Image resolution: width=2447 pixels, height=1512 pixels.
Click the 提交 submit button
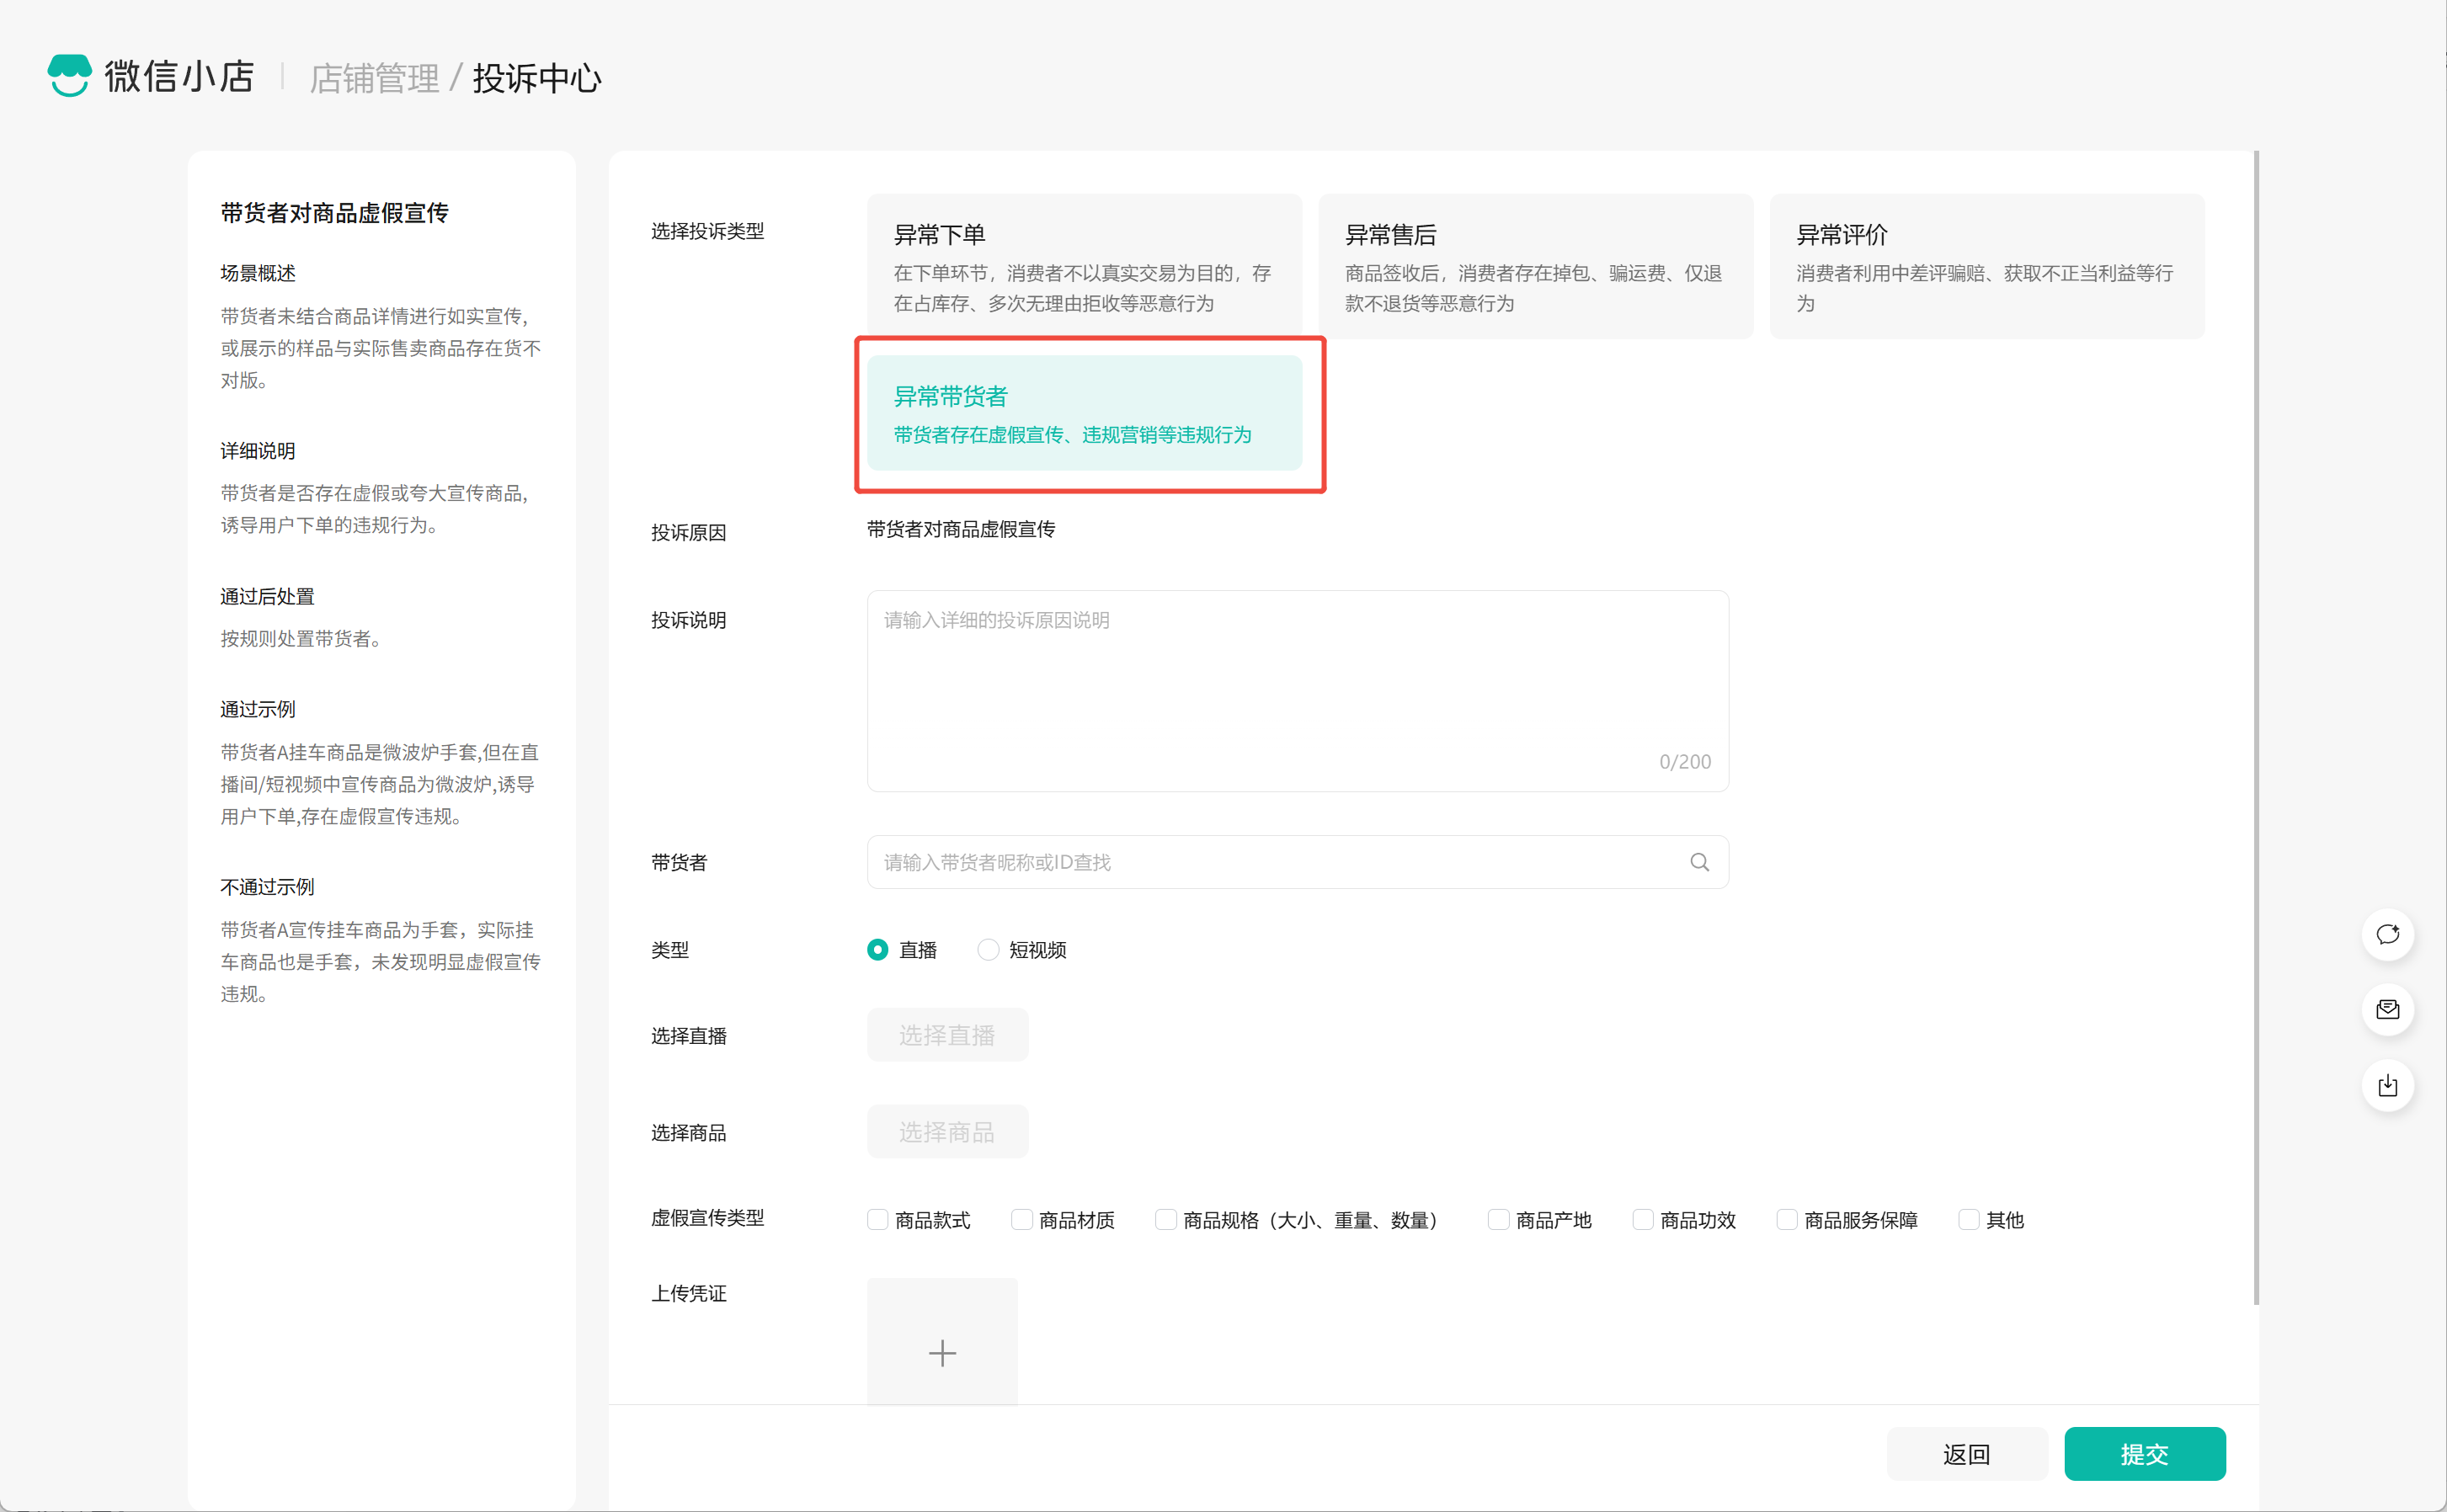tap(2144, 1454)
